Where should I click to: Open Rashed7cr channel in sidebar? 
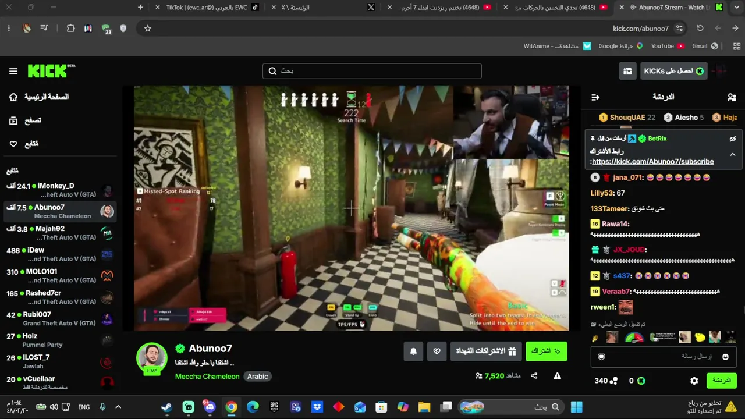pyautogui.click(x=60, y=297)
